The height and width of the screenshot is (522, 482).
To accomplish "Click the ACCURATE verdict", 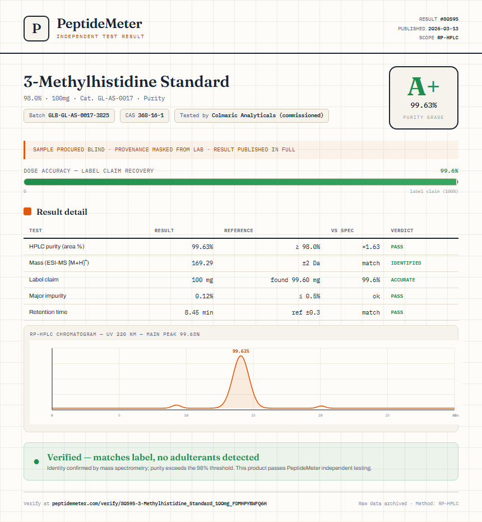I will pyautogui.click(x=403, y=280).
